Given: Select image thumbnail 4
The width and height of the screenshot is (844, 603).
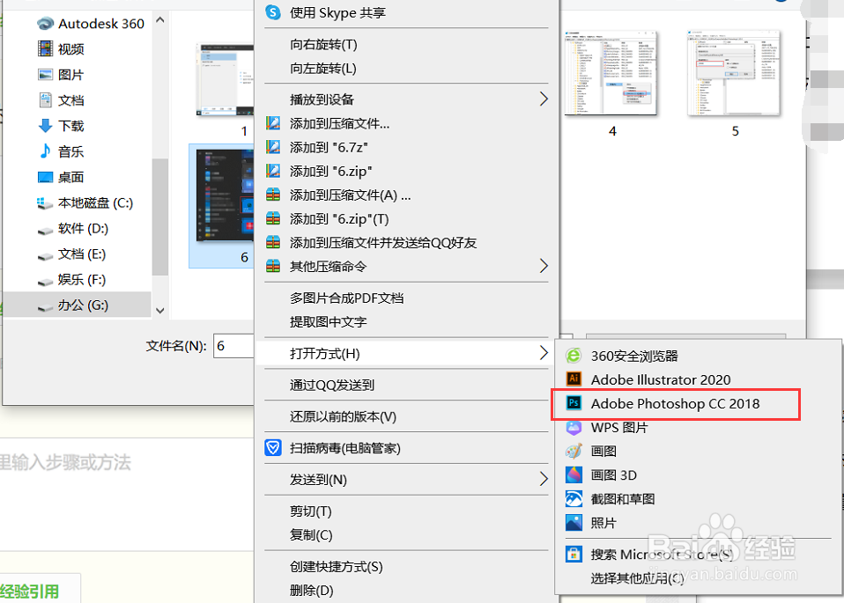Looking at the screenshot, I should tap(611, 73).
